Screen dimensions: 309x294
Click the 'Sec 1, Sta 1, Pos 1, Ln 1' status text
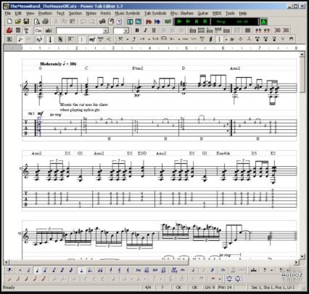pos(273,287)
